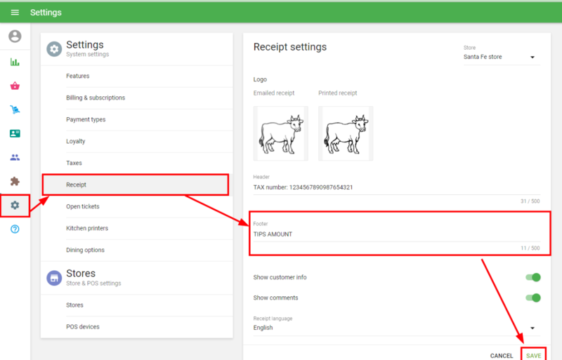Open the reports bar chart icon

pos(15,62)
